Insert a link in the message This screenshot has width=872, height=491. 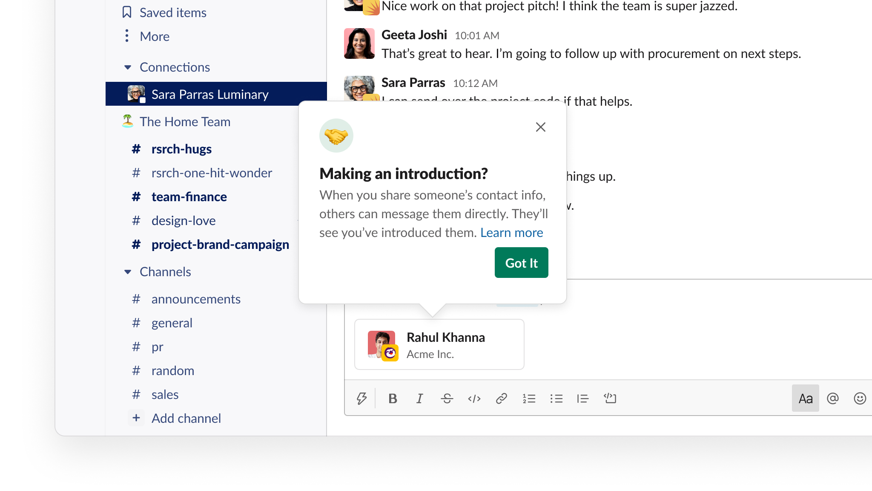[x=502, y=399]
